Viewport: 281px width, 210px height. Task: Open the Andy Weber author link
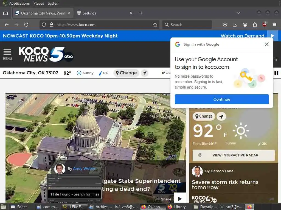pos(84,168)
